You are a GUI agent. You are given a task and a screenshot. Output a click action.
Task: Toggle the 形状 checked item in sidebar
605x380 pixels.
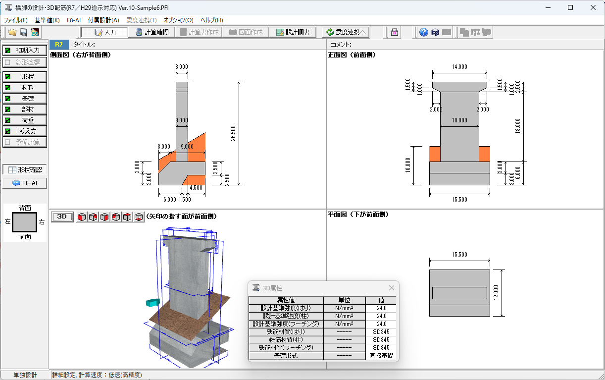(x=25, y=76)
